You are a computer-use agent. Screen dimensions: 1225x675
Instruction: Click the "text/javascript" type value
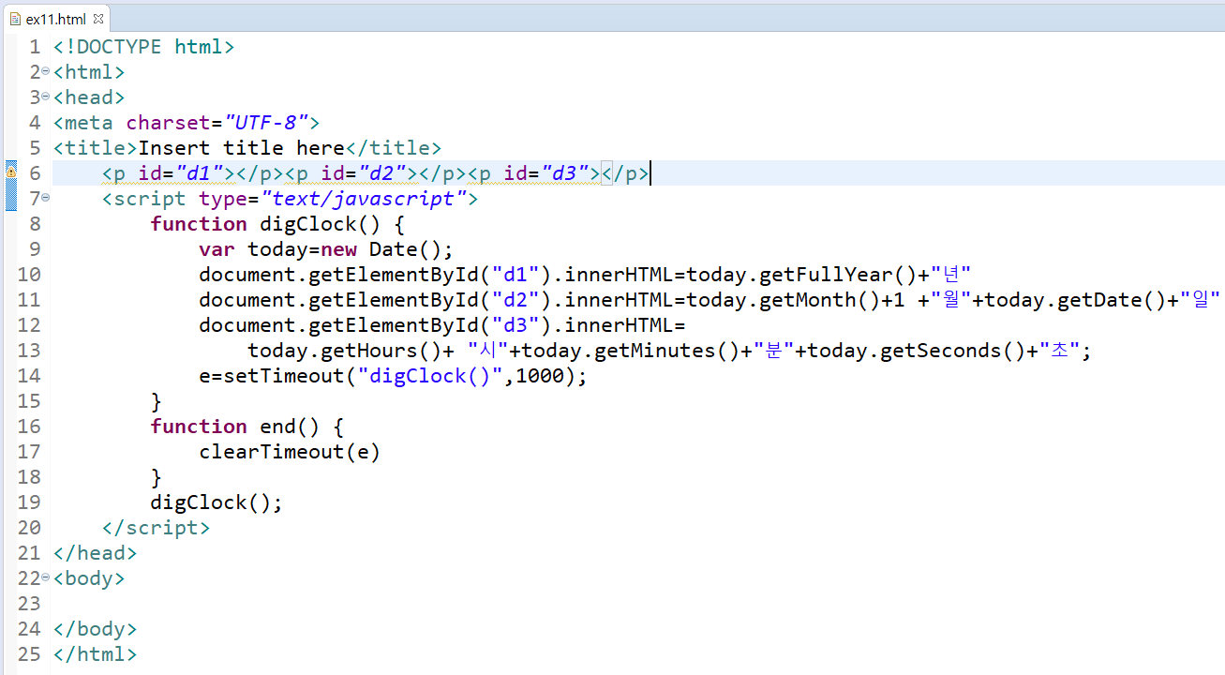point(364,198)
